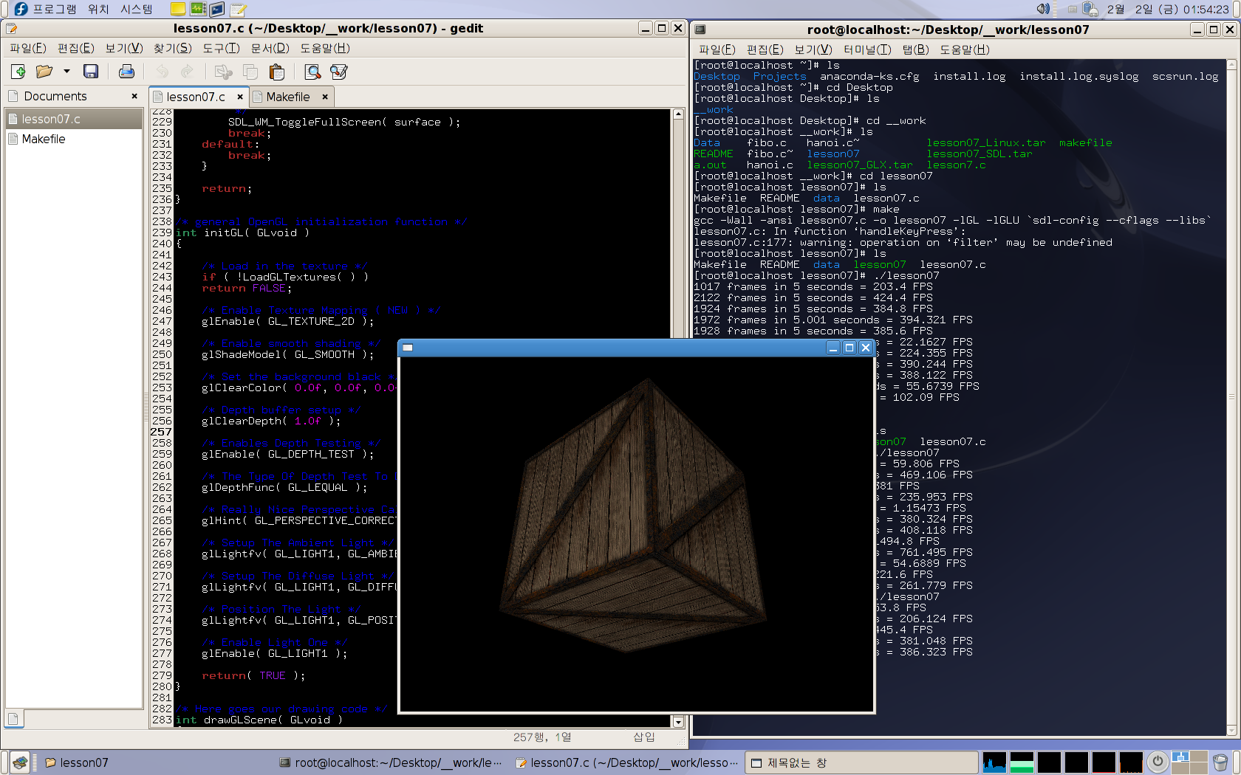Click the power/shutdown button in panel
The height and width of the screenshot is (775, 1241).
click(x=1158, y=762)
